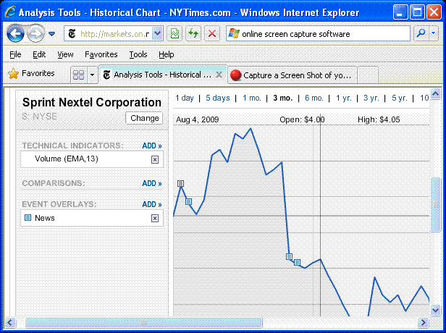Screen dimensions: 446x333
Task: Click the horizontal scrollbar left arrow
Action: click(x=10, y=323)
